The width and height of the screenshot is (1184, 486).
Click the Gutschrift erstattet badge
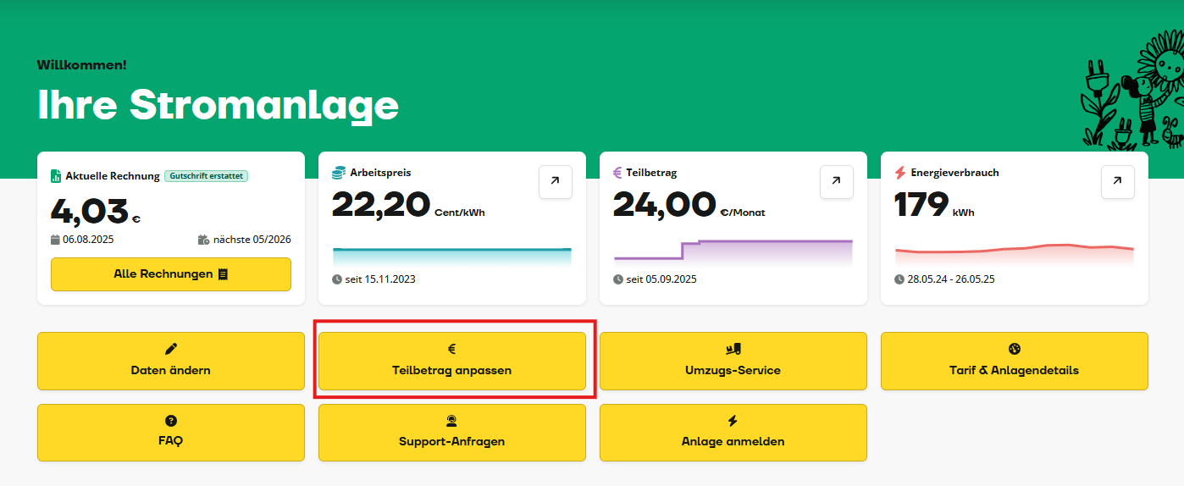[206, 176]
